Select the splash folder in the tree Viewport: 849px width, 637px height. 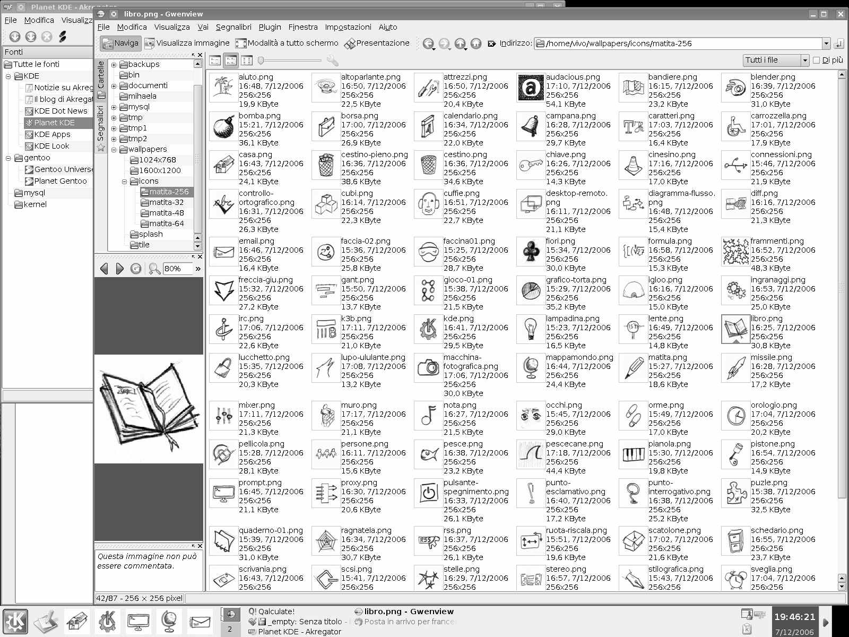147,234
